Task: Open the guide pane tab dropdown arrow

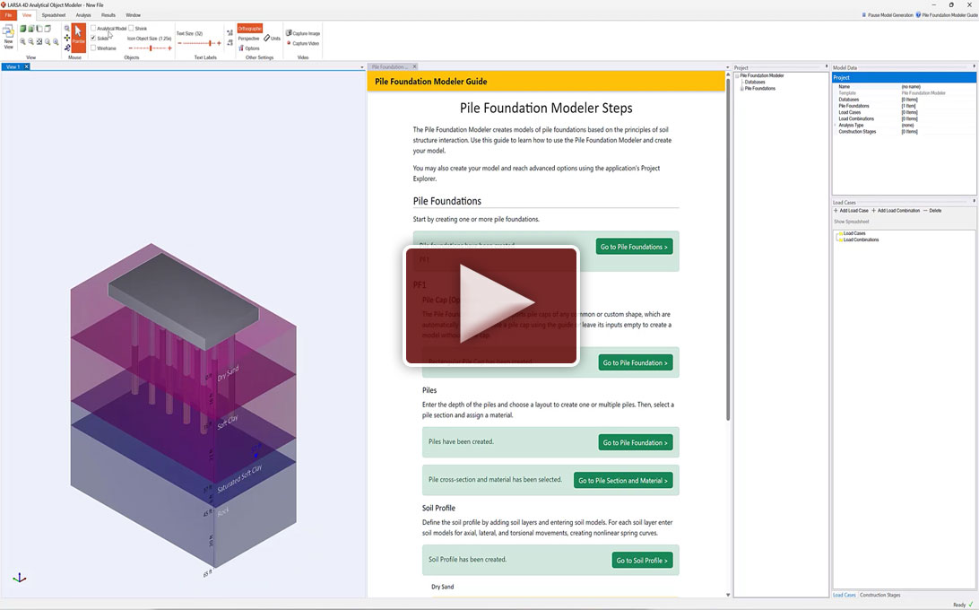Action: [x=727, y=67]
